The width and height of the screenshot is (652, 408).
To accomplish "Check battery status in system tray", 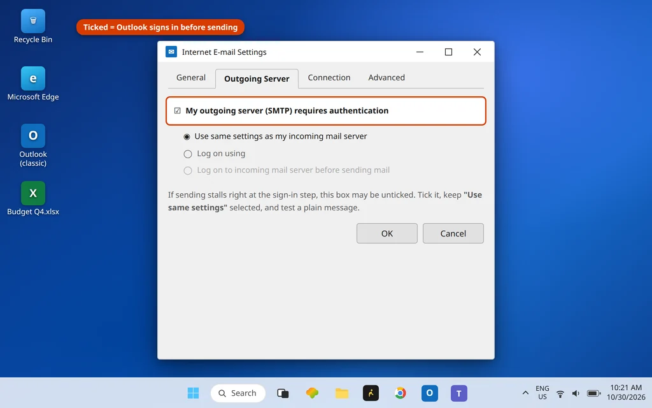I will (x=594, y=393).
